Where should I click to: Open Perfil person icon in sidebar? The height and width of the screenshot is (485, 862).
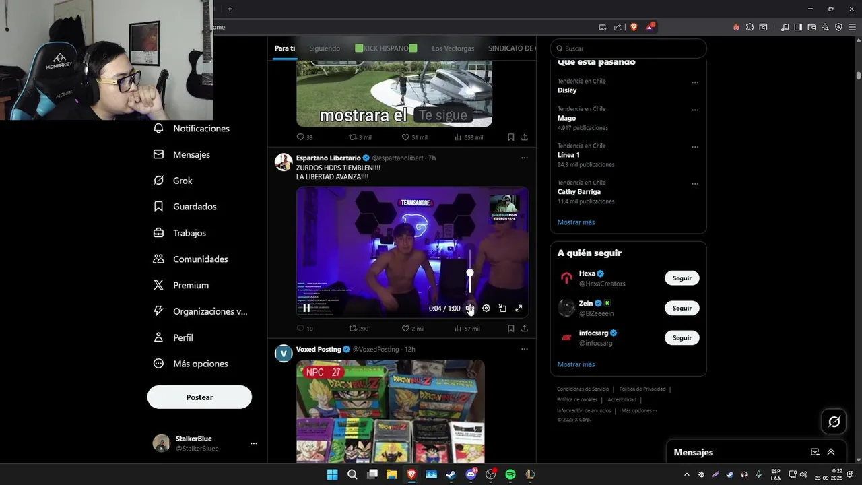click(x=158, y=337)
